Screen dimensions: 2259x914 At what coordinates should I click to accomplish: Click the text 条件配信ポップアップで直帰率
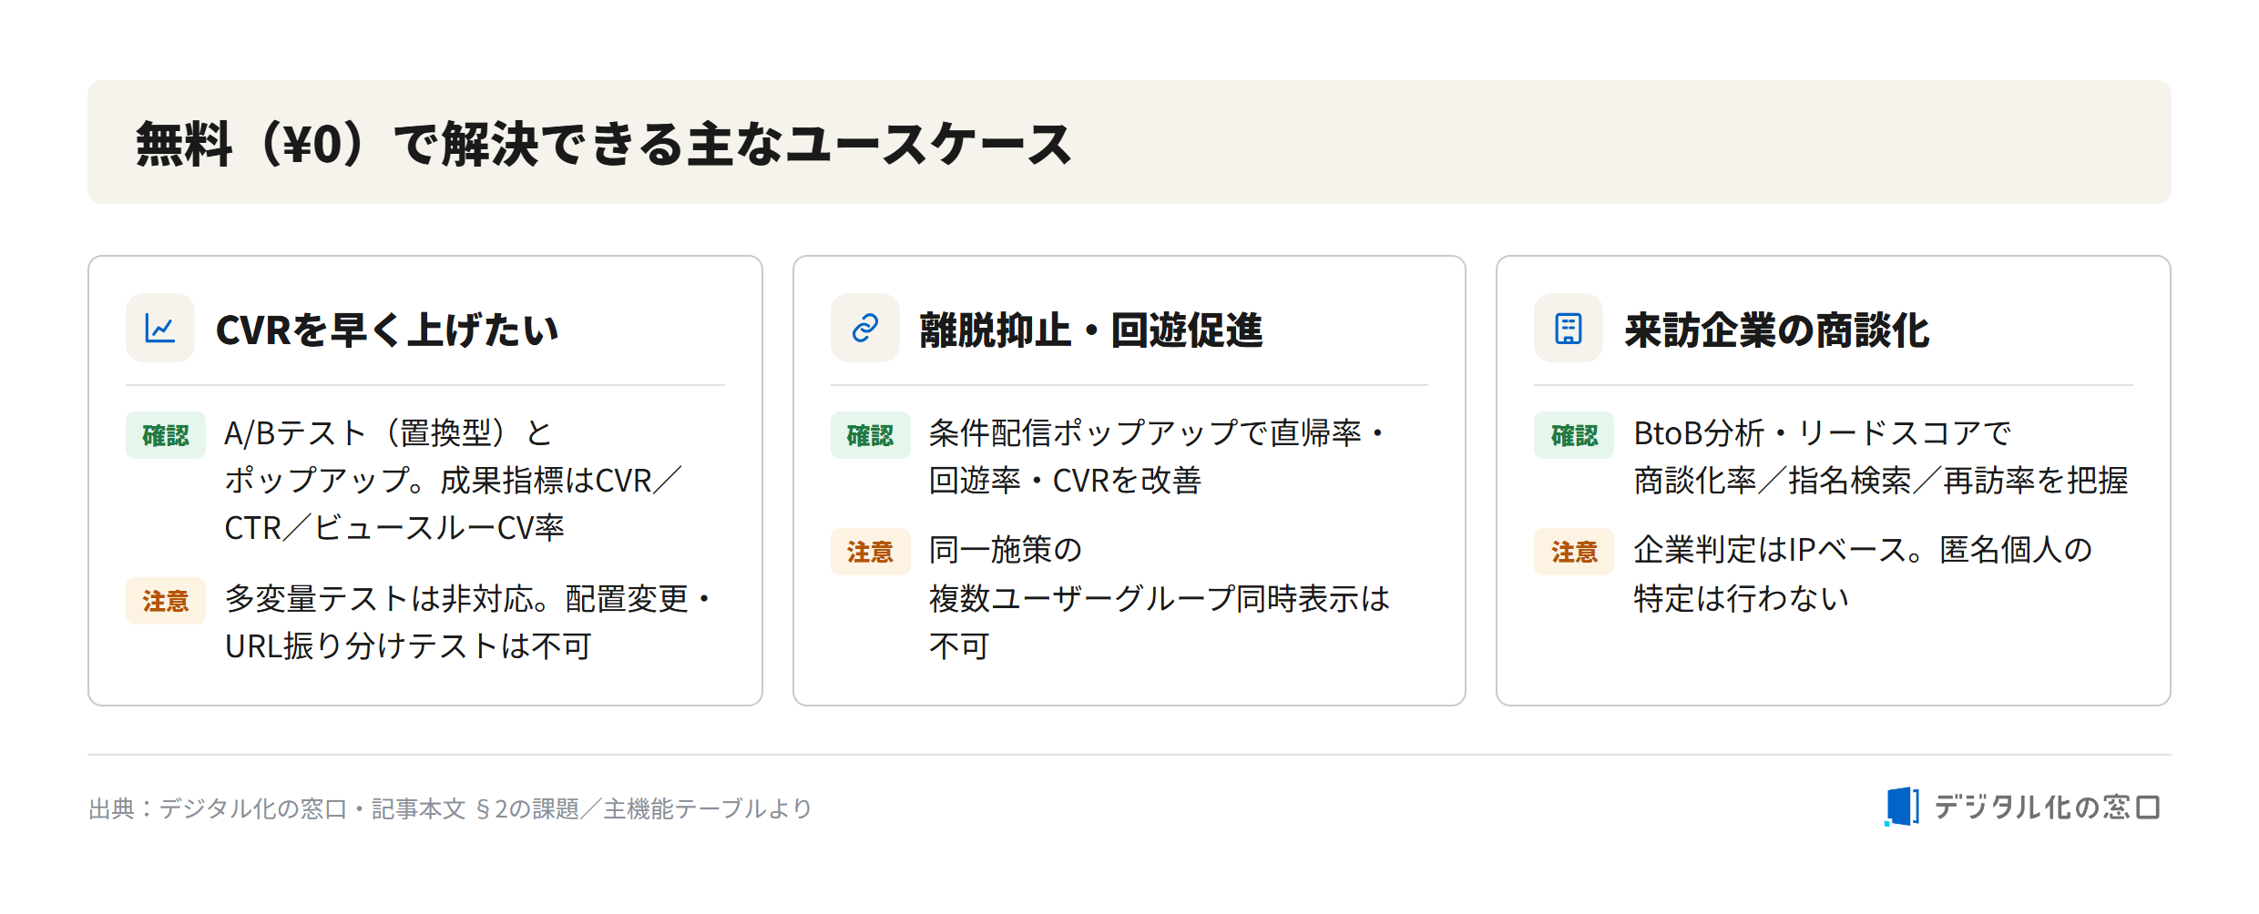pyautogui.click(x=1145, y=433)
